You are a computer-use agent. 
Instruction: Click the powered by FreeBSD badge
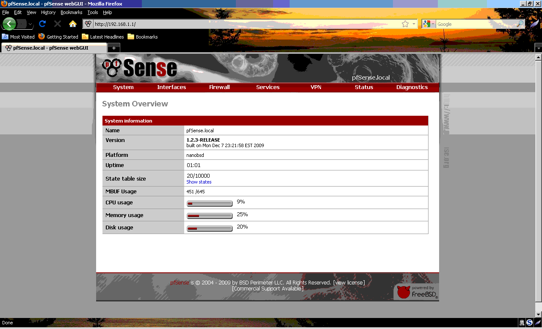pyautogui.click(x=417, y=292)
